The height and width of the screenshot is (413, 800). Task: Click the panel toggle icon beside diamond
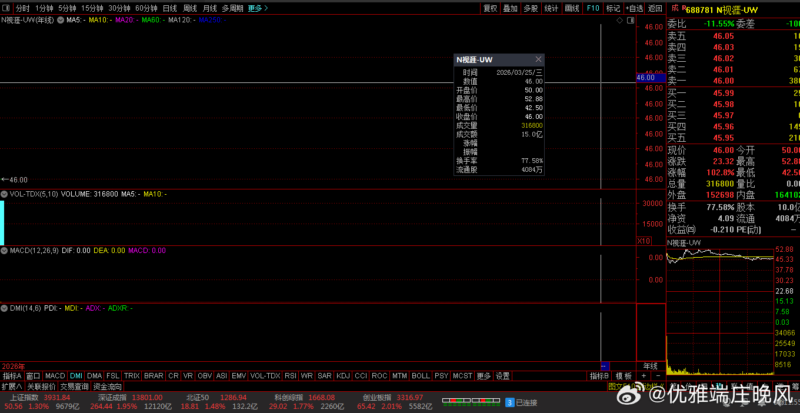(x=631, y=20)
